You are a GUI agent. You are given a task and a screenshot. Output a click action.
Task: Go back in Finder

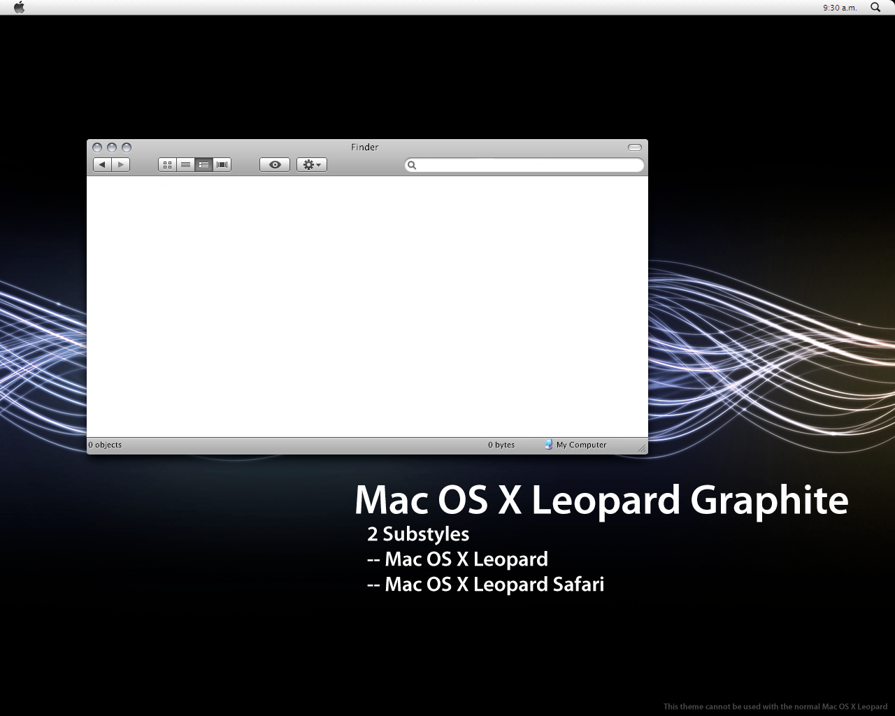click(x=103, y=164)
